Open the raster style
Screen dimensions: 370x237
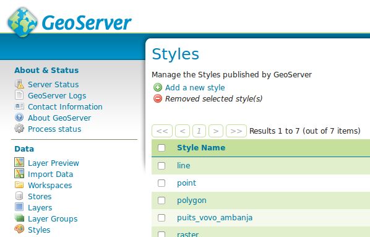(x=188, y=234)
